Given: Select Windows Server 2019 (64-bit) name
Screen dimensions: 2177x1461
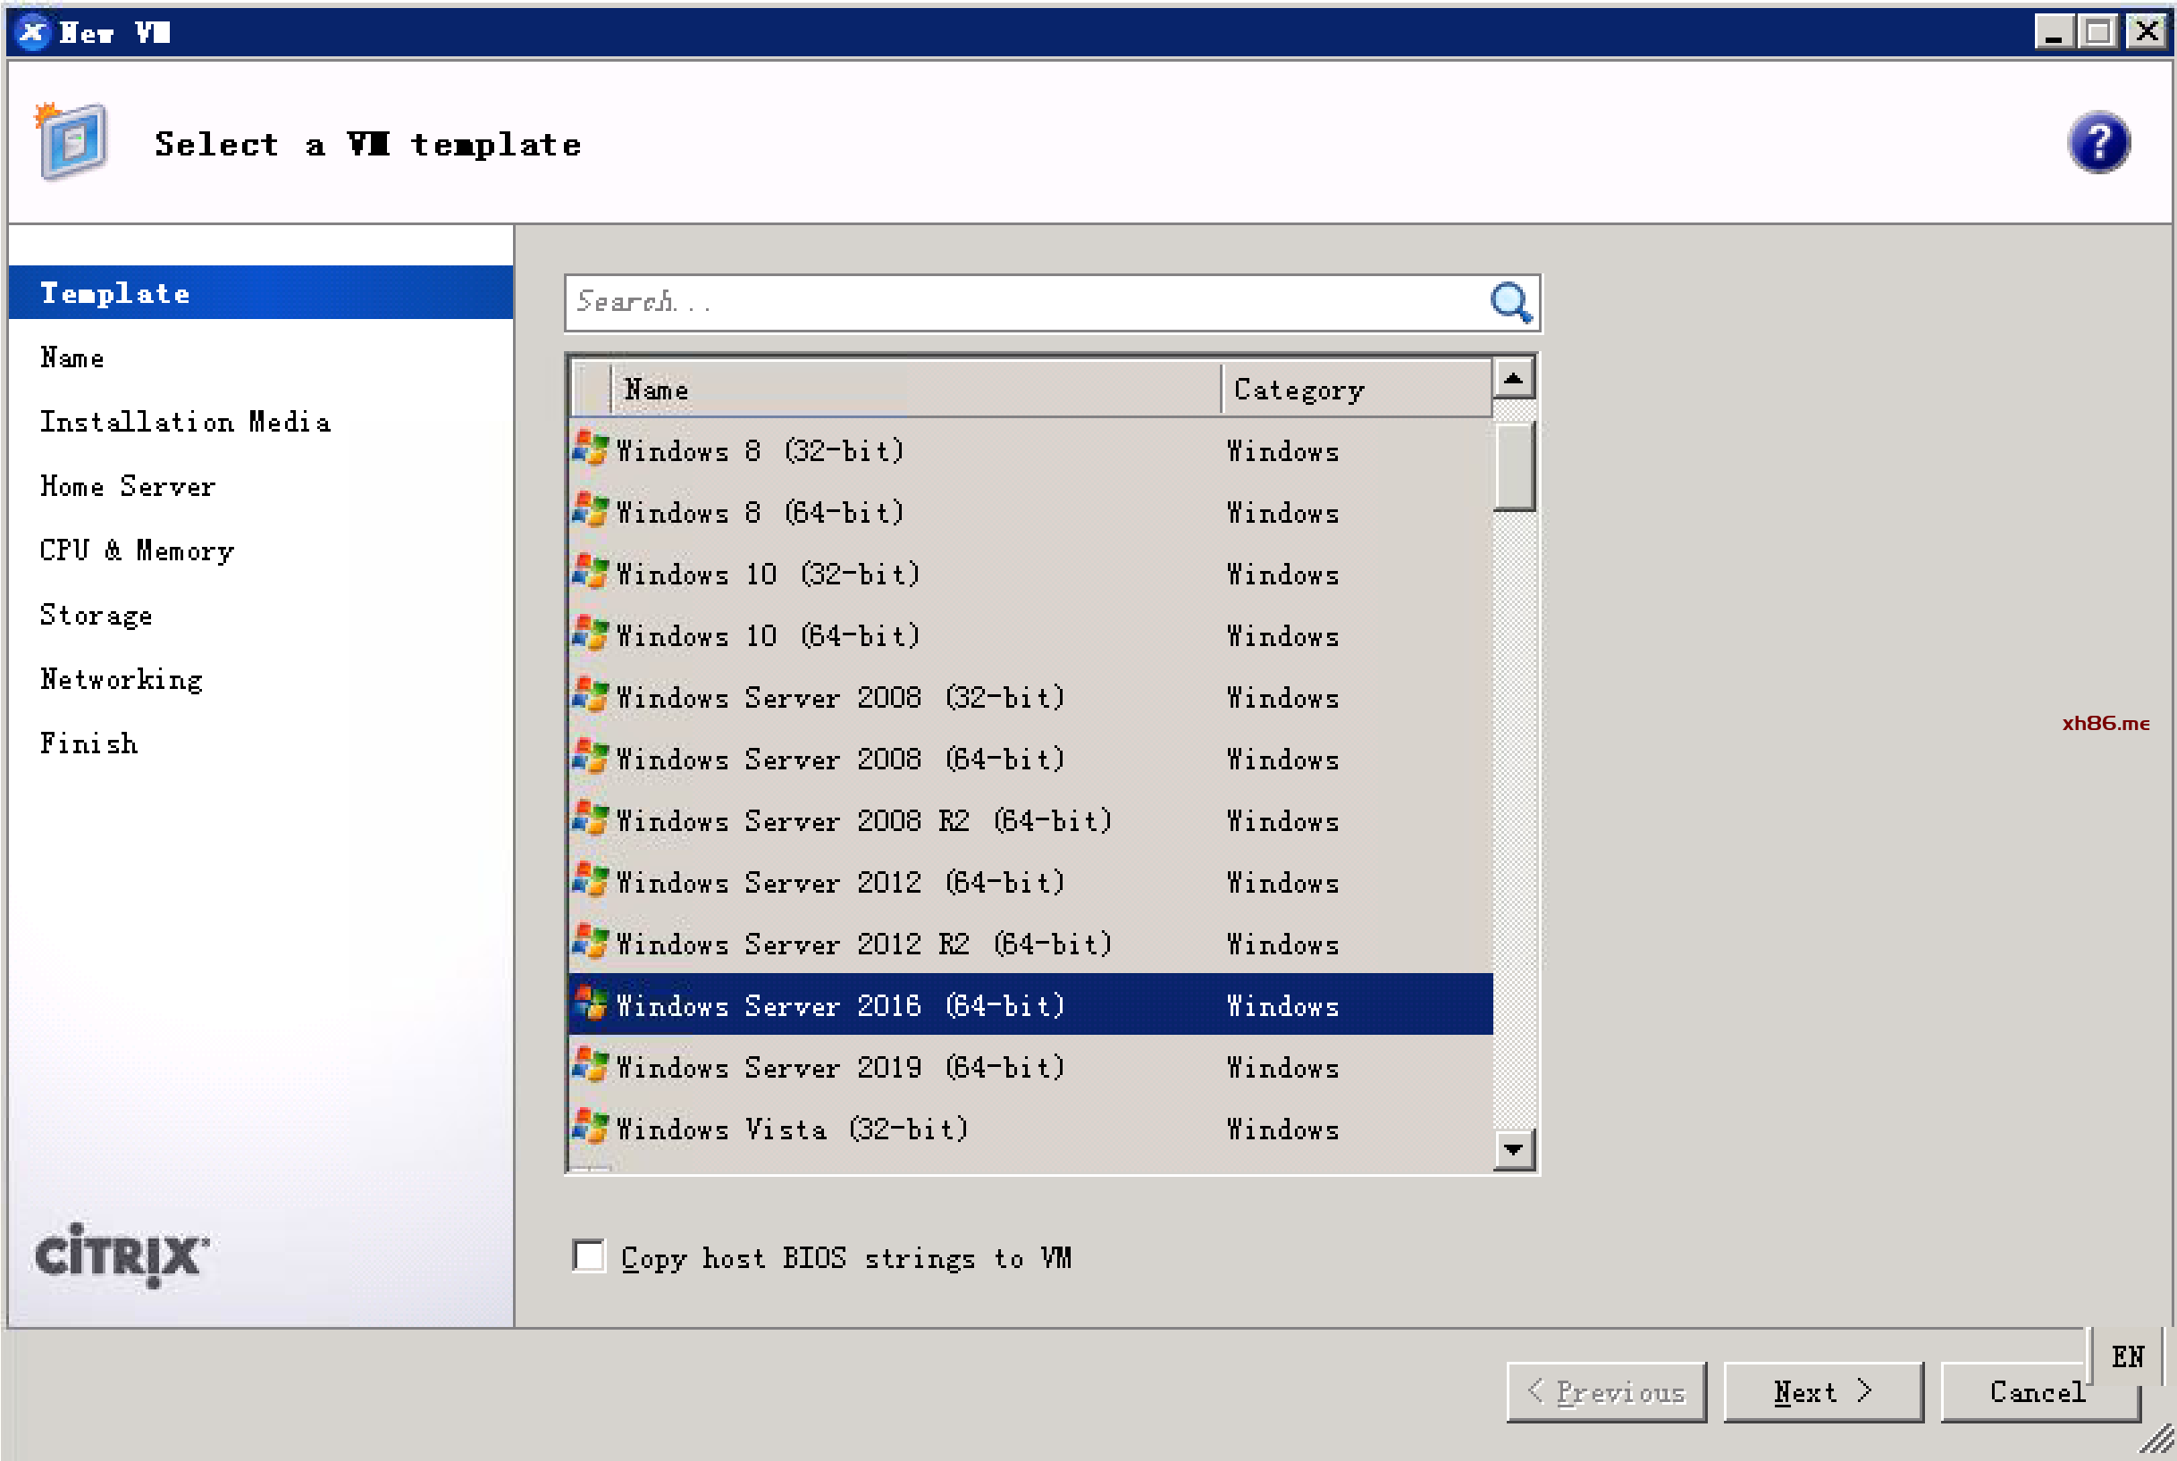Looking at the screenshot, I should tap(840, 1067).
